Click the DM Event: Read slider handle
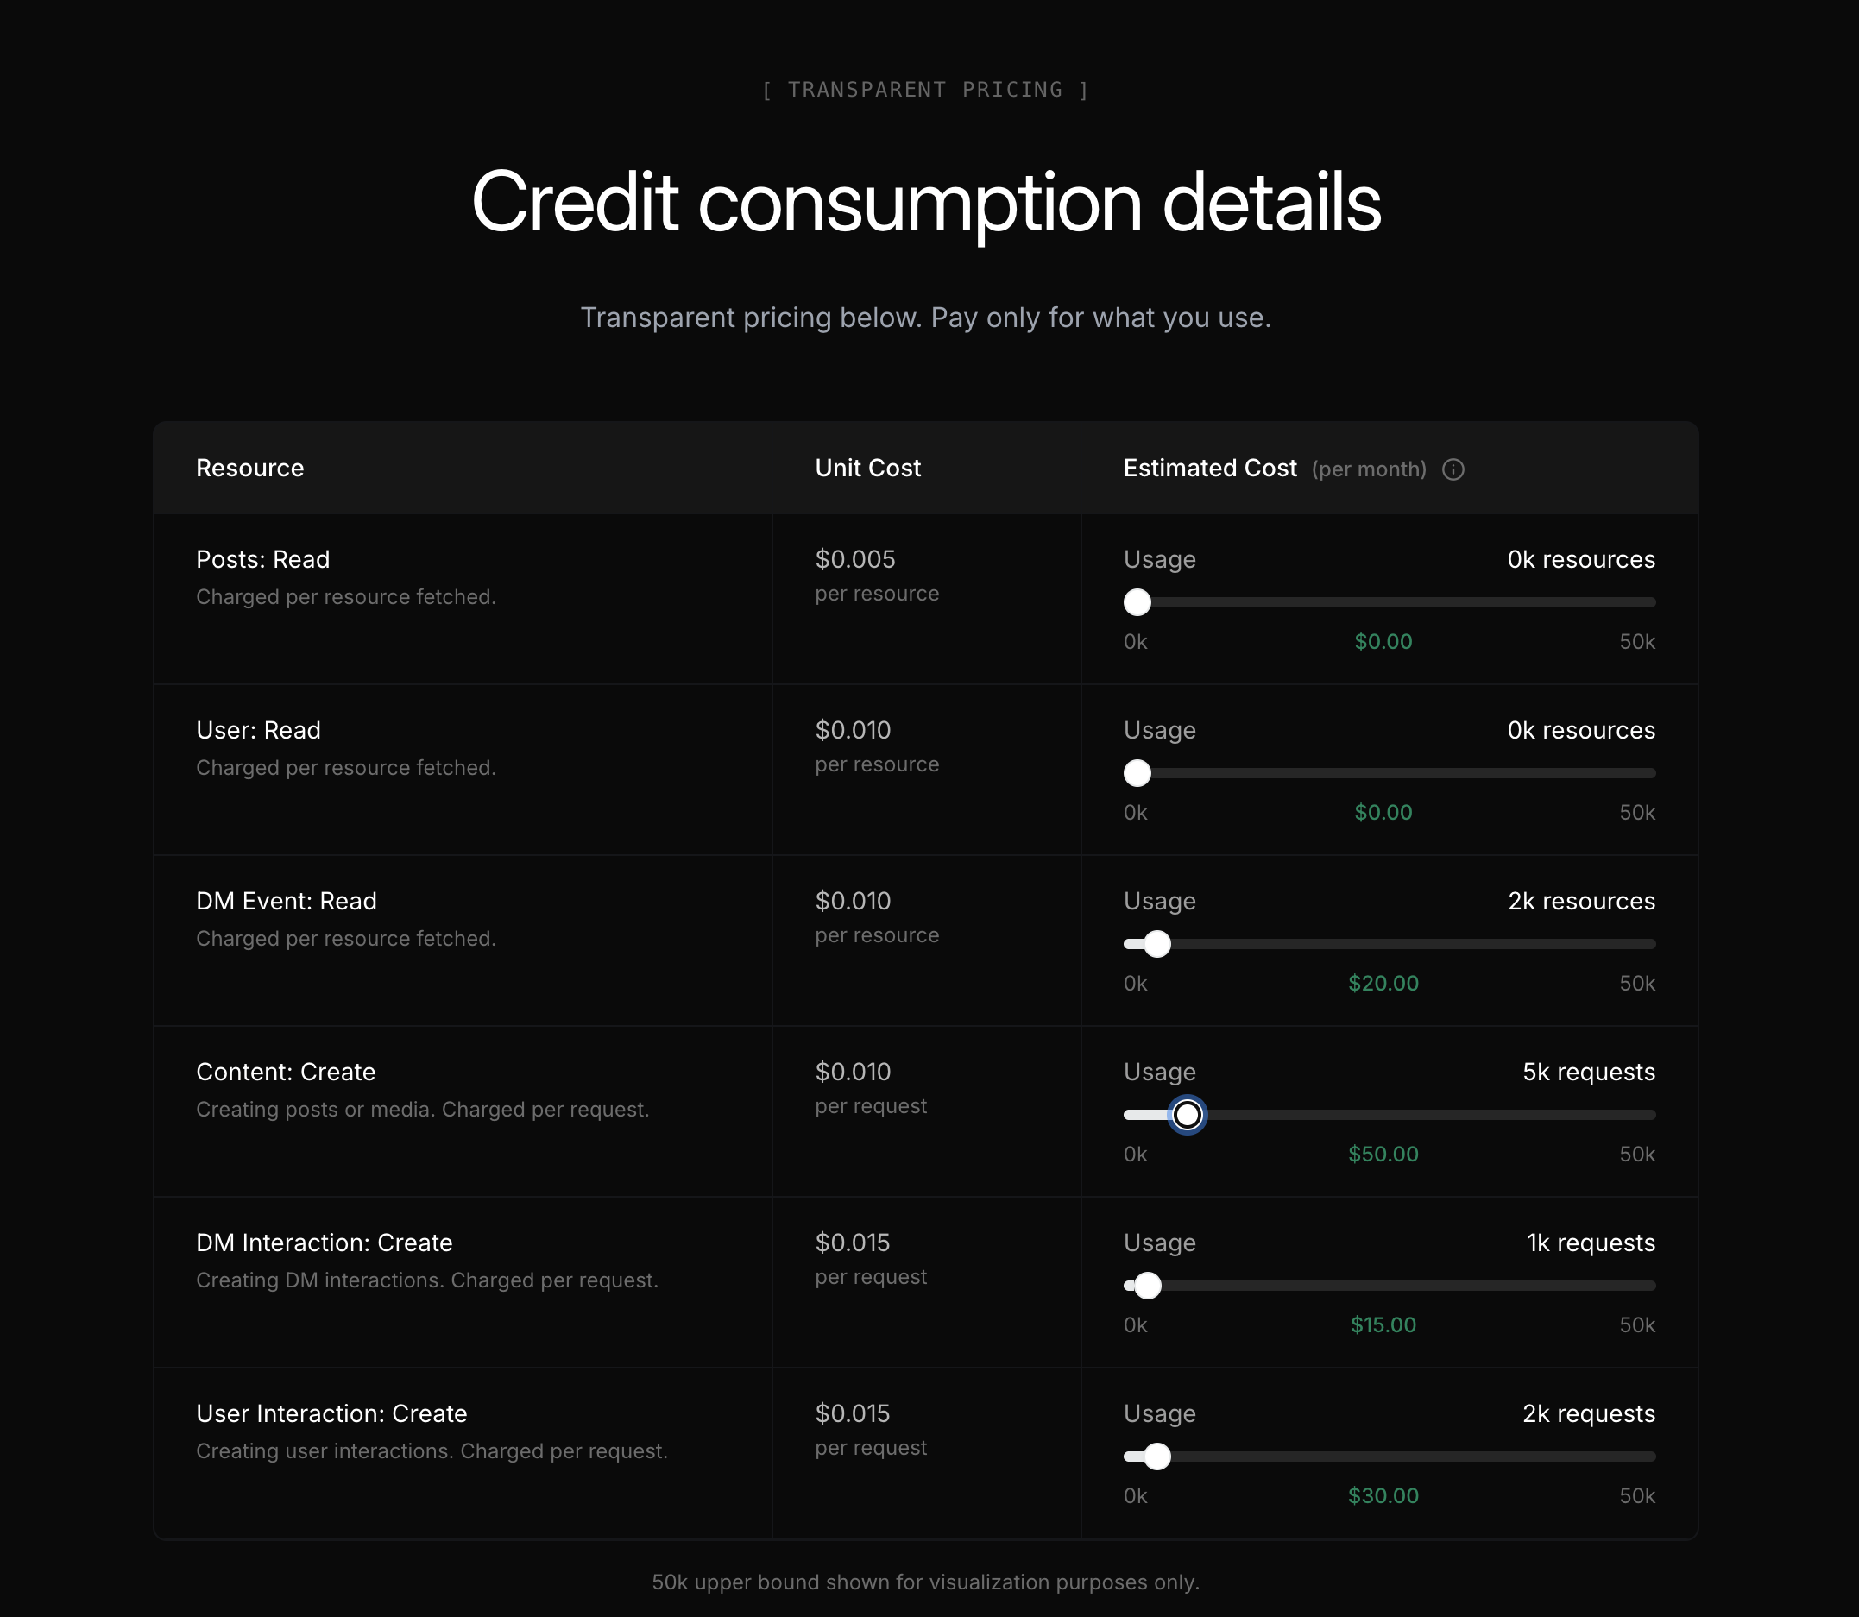Viewport: 1859px width, 1617px height. (1156, 944)
